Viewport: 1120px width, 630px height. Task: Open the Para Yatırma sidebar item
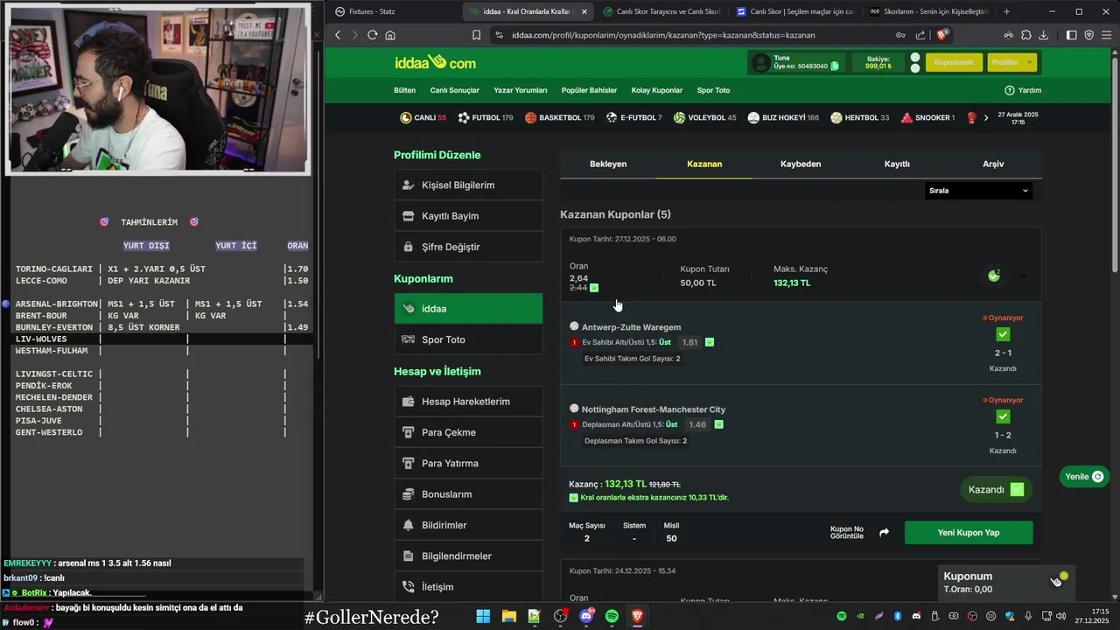tap(468, 463)
